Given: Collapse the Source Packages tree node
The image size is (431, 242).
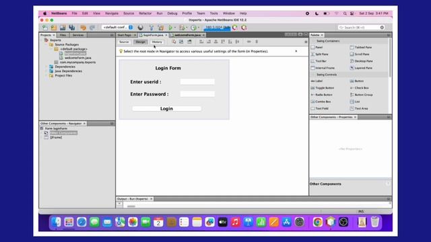Looking at the screenshot, I should pos(46,44).
